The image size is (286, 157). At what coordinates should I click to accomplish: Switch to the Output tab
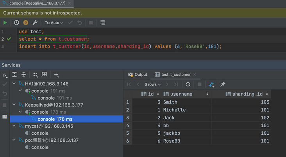[x=138, y=75]
